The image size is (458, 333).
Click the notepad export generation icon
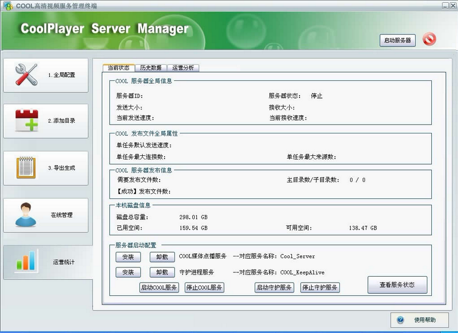pyautogui.click(x=26, y=168)
